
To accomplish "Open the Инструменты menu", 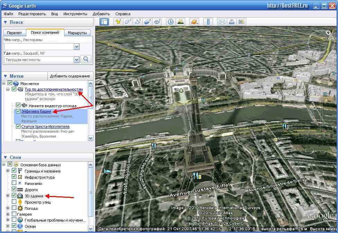I will (75, 14).
